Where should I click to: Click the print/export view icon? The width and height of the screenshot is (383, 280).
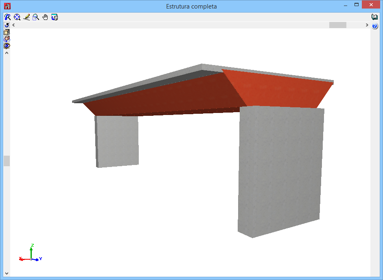pyautogui.click(x=55, y=17)
